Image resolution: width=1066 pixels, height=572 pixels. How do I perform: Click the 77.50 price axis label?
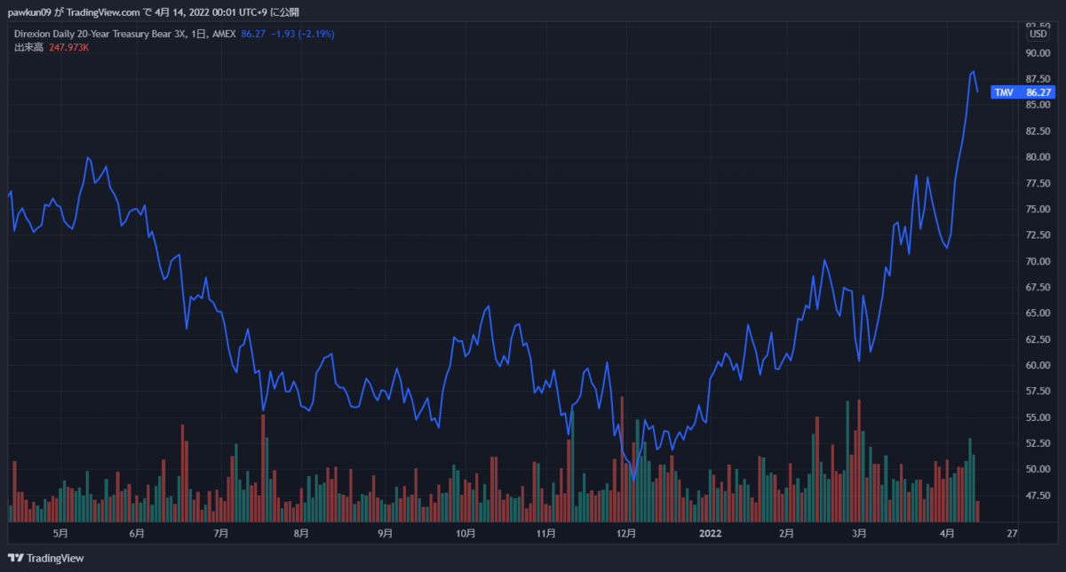coord(1039,183)
